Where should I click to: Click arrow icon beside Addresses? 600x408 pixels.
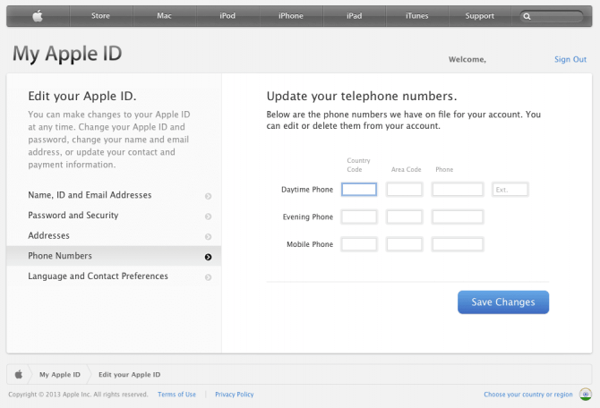pyautogui.click(x=208, y=237)
